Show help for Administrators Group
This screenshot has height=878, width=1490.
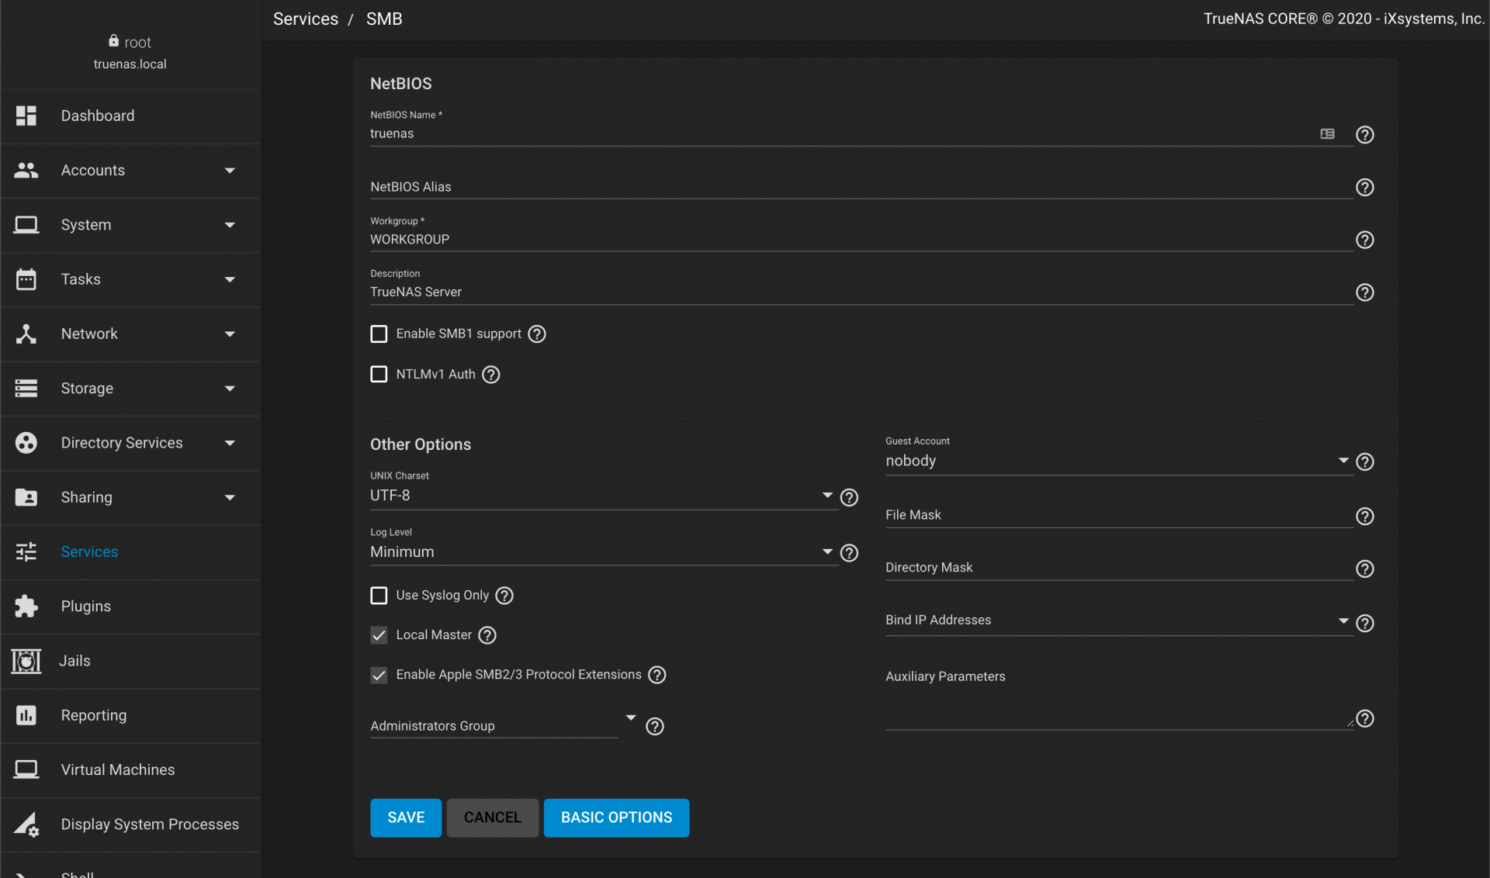point(655,727)
